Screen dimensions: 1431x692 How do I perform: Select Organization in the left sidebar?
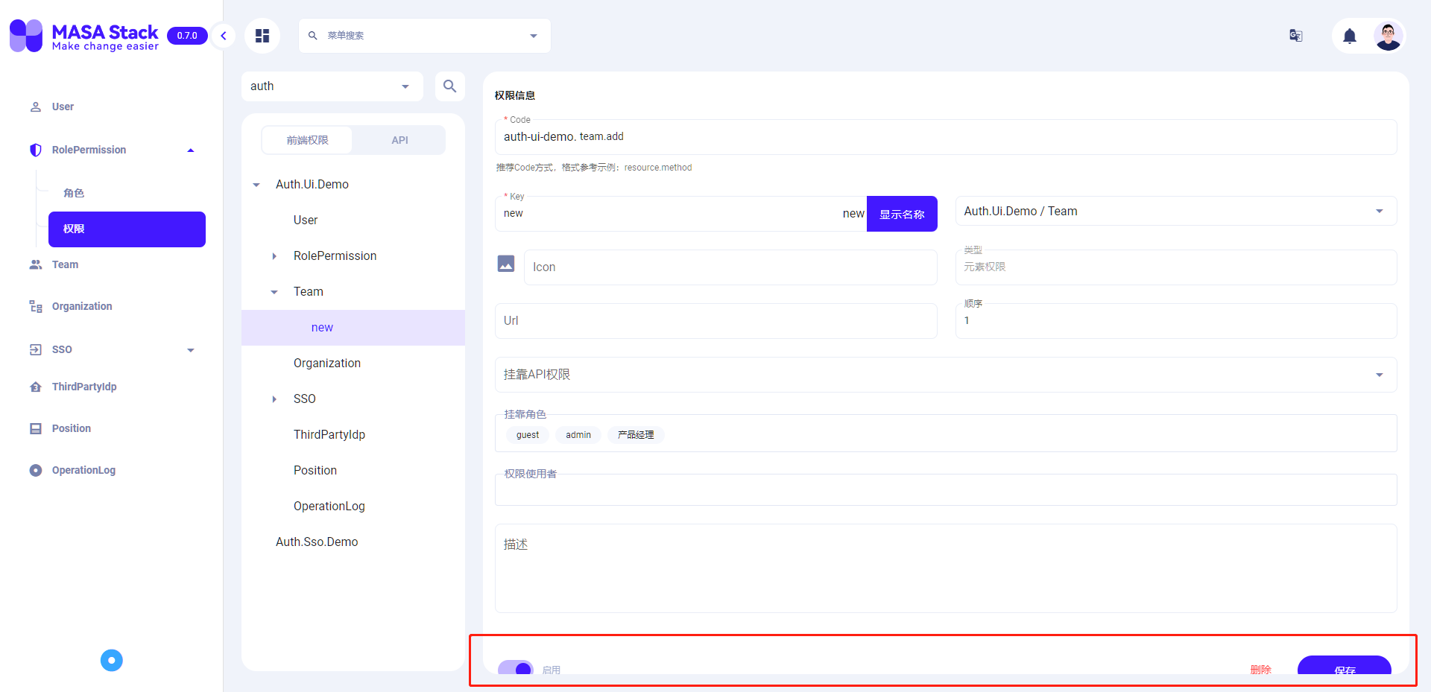[x=82, y=305]
